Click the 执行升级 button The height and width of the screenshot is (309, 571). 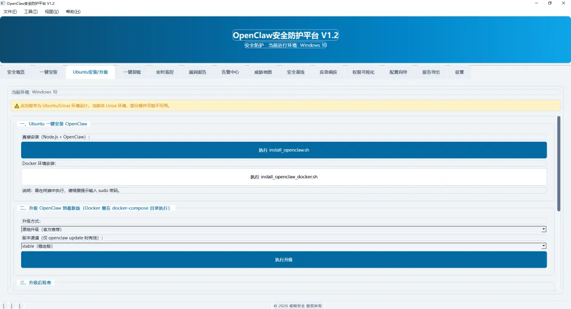(x=284, y=260)
